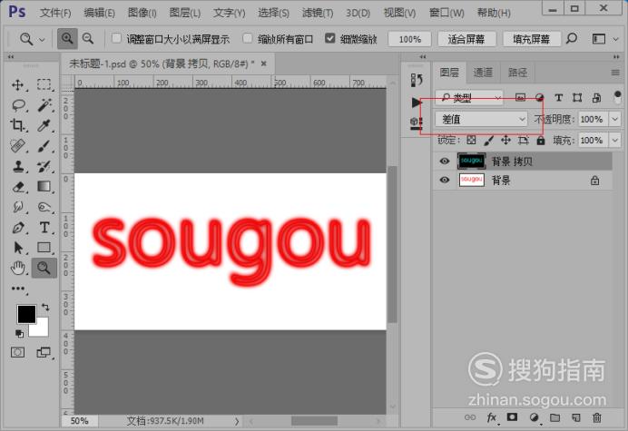628x431 pixels.
Task: Uncheck the Scrubby Zoom checkbox
Action: pyautogui.click(x=329, y=38)
